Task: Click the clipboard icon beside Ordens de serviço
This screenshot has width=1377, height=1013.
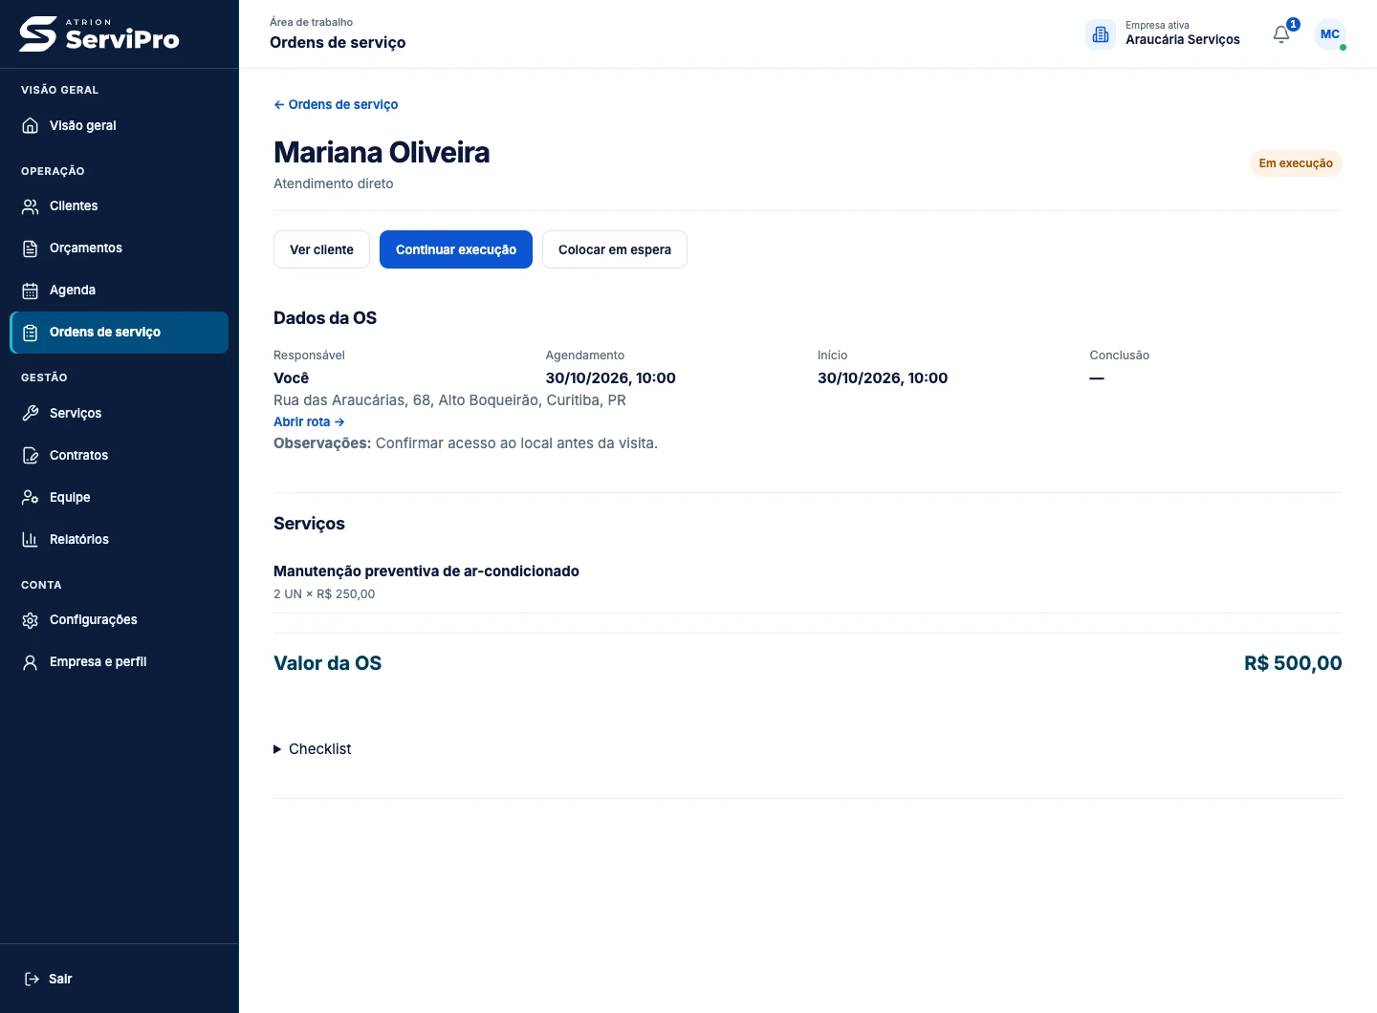Action: tap(31, 333)
